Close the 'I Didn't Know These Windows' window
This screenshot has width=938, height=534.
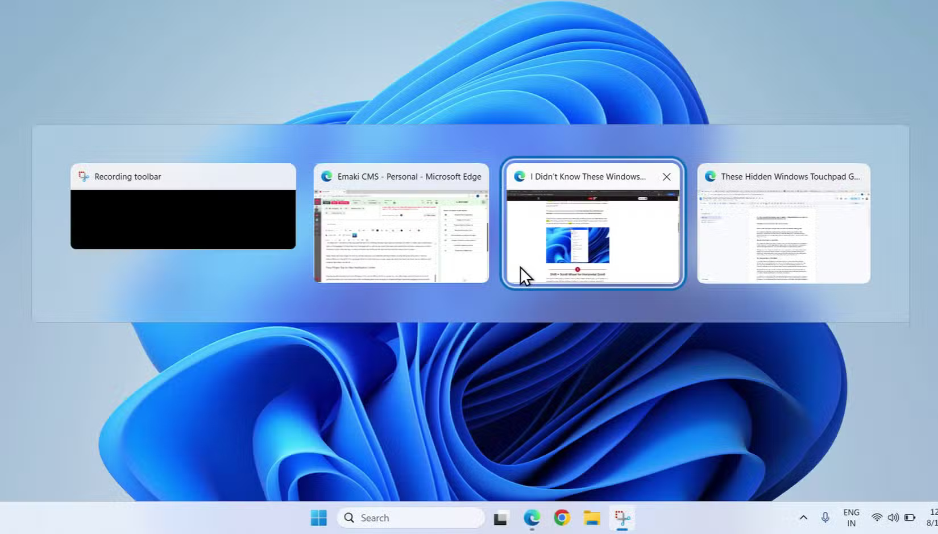pyautogui.click(x=666, y=177)
